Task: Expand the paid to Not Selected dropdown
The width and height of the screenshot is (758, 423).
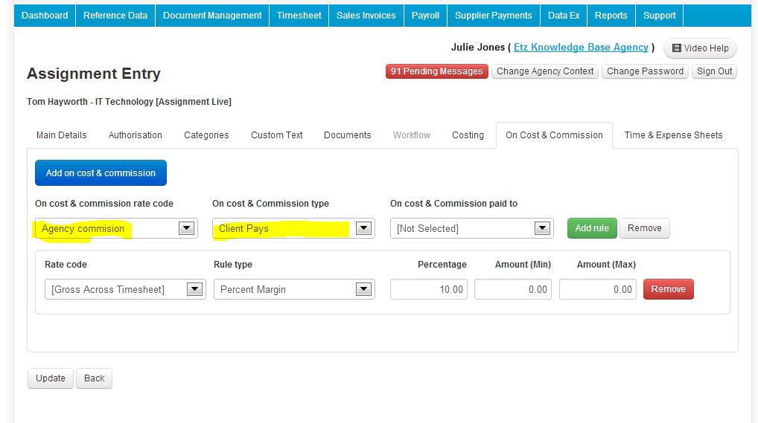Action: pos(472,228)
